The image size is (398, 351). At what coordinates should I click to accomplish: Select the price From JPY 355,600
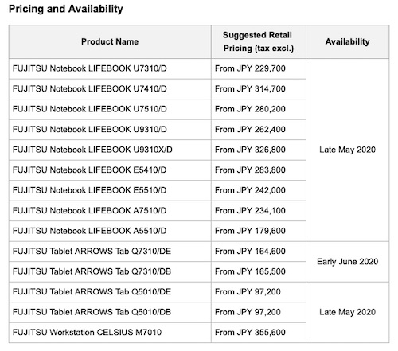tap(250, 333)
